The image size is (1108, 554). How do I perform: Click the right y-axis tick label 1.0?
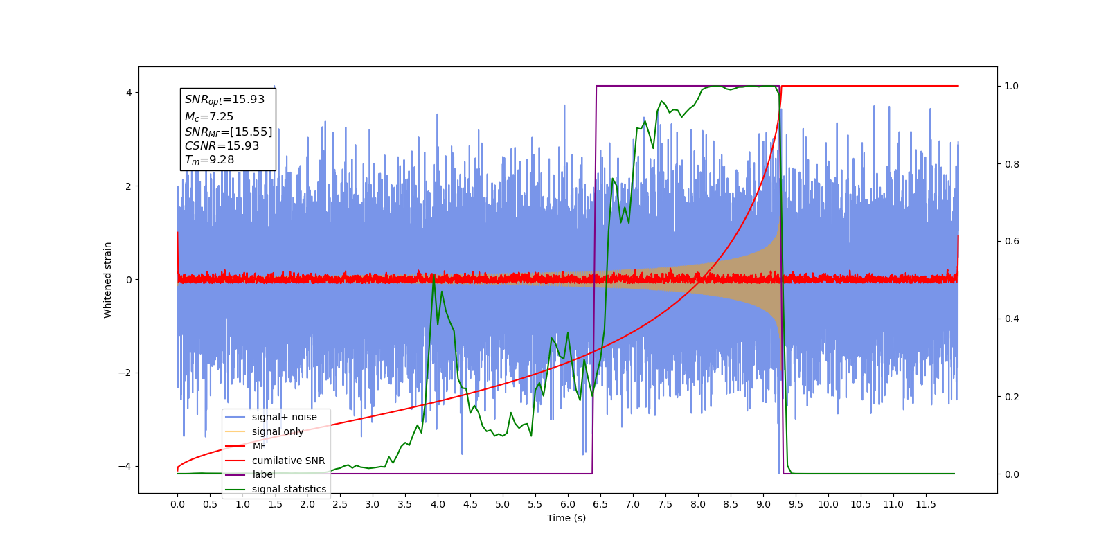[x=1012, y=87]
